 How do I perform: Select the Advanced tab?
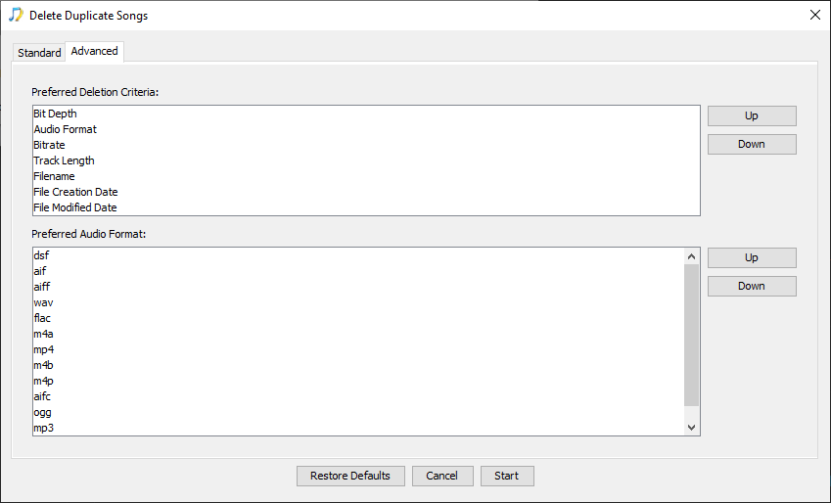[x=94, y=52]
